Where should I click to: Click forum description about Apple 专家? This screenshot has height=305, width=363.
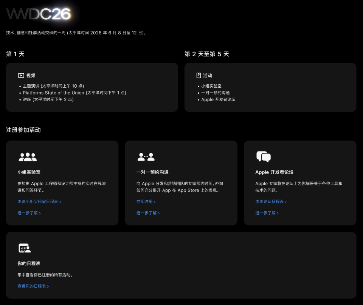(299, 187)
